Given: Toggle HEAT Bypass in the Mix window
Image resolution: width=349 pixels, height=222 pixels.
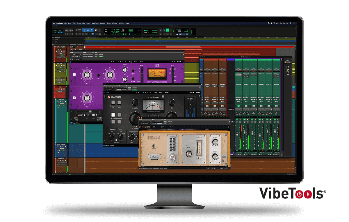Looking at the screenshot, I should point(289,62).
